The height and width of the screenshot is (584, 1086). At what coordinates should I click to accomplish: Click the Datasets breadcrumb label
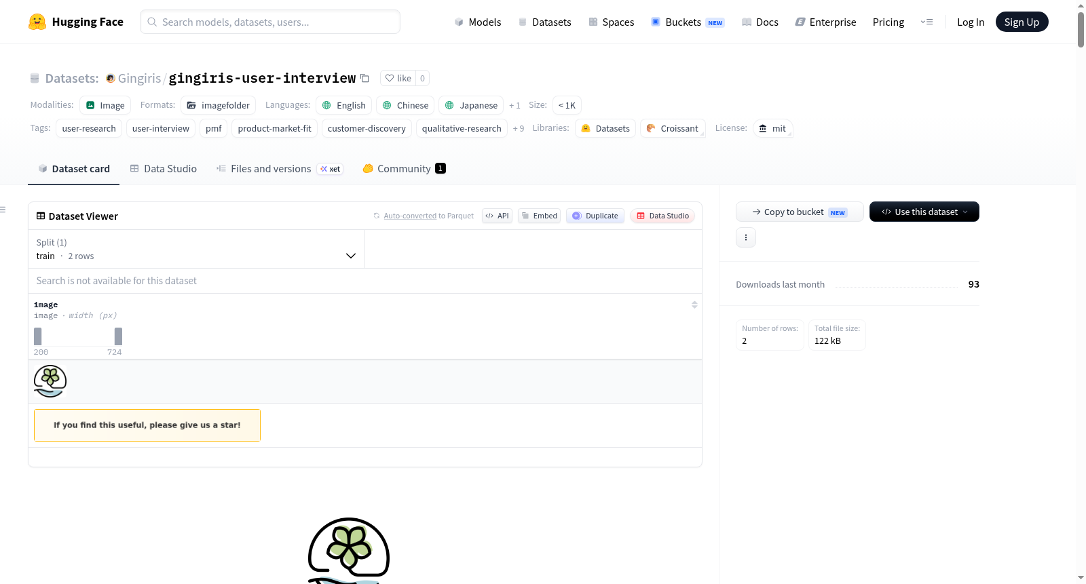point(72,79)
